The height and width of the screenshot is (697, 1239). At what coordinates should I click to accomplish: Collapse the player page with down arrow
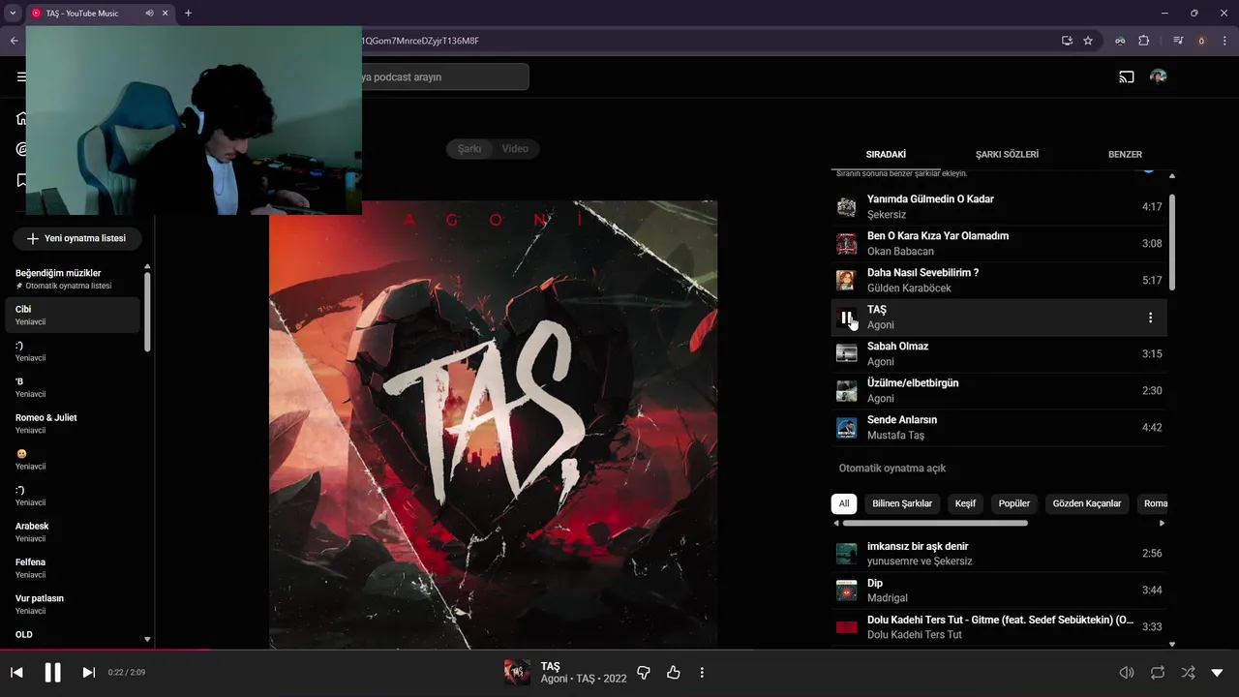1217,672
